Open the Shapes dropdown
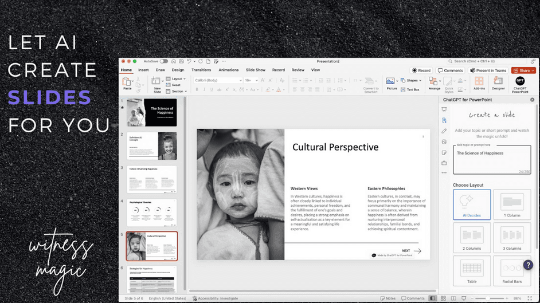540x303 pixels. coord(411,81)
